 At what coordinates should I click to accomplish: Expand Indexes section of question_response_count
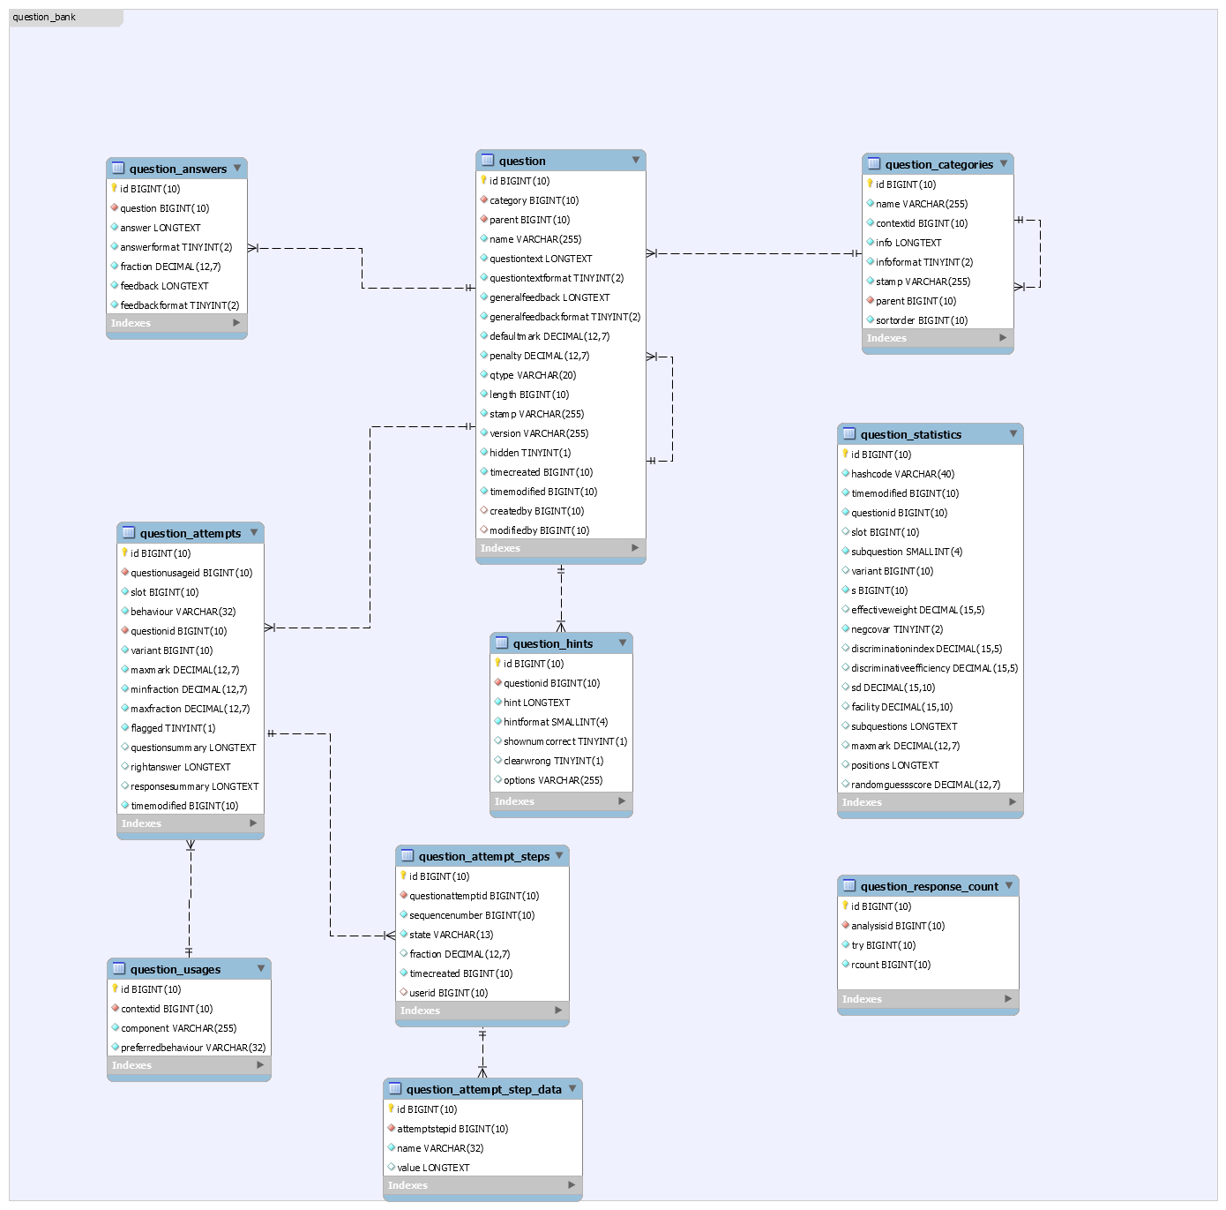pyautogui.click(x=1008, y=999)
